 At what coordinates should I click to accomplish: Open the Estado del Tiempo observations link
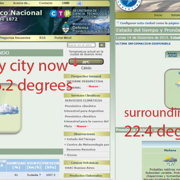click(81, 139)
